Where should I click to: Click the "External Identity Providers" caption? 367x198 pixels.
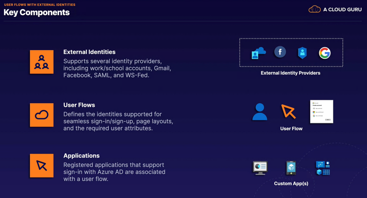(x=290, y=73)
